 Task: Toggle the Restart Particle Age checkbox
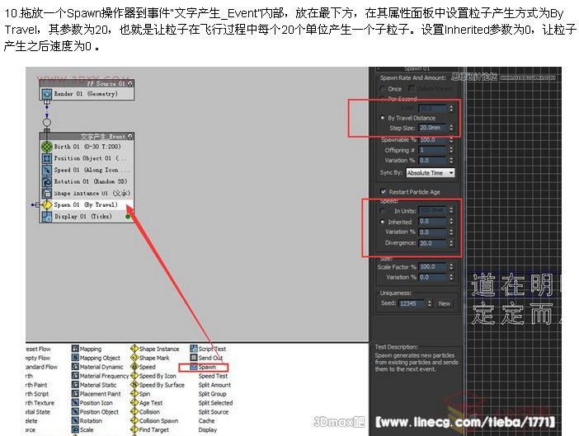click(383, 191)
